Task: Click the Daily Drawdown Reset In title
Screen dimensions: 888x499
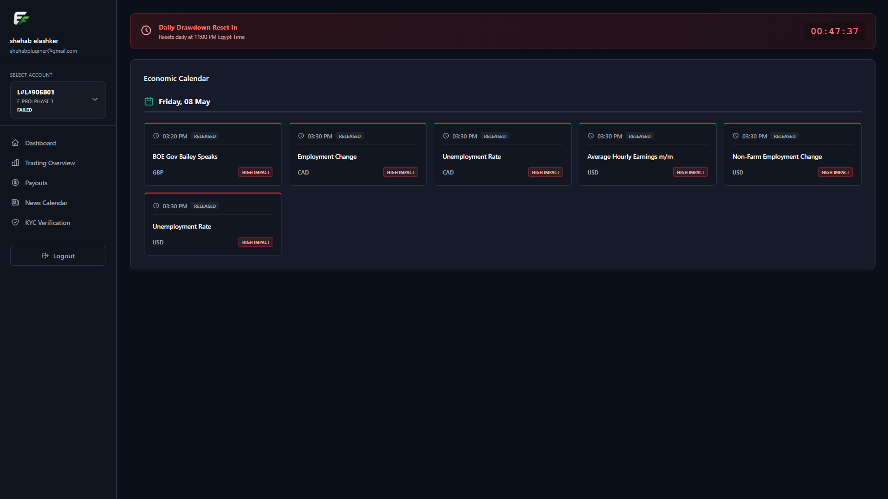Action: [198, 27]
